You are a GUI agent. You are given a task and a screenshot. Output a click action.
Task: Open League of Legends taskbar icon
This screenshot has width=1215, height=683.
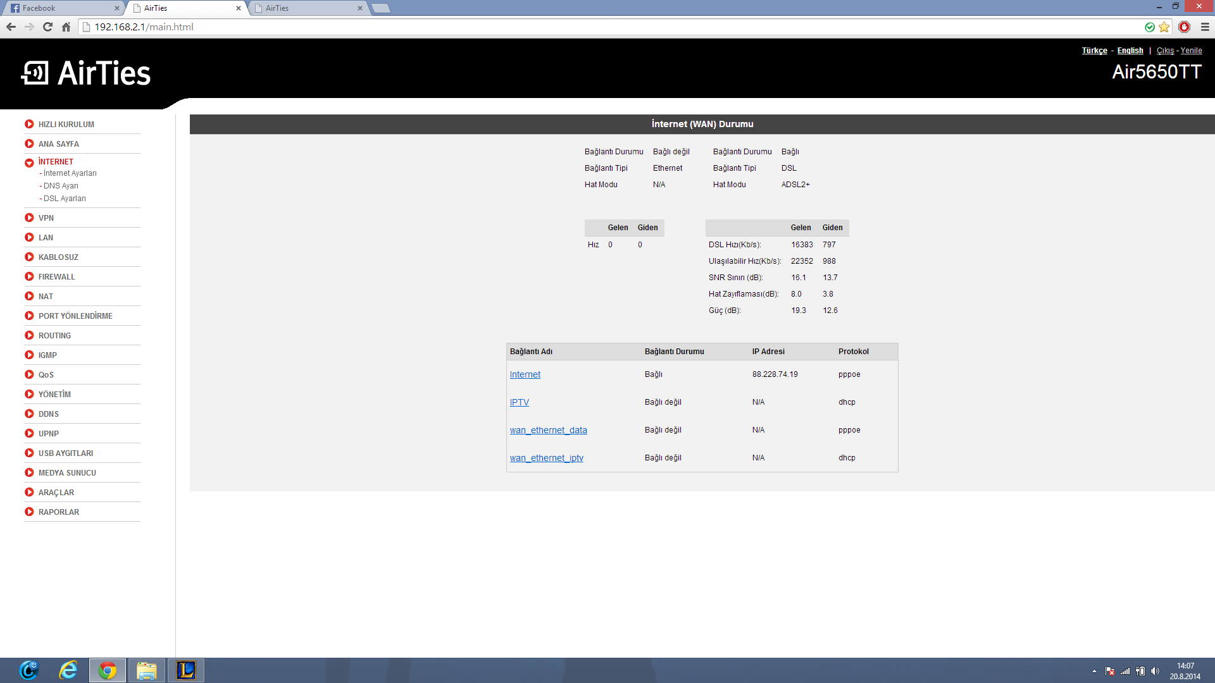coord(185,670)
